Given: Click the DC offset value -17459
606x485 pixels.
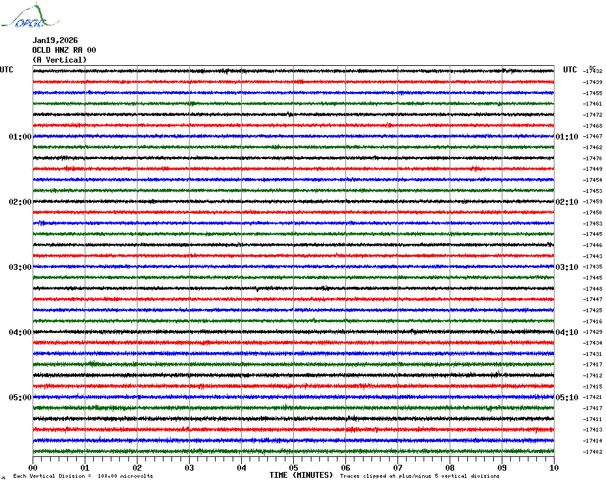Looking at the screenshot, I should click(592, 202).
